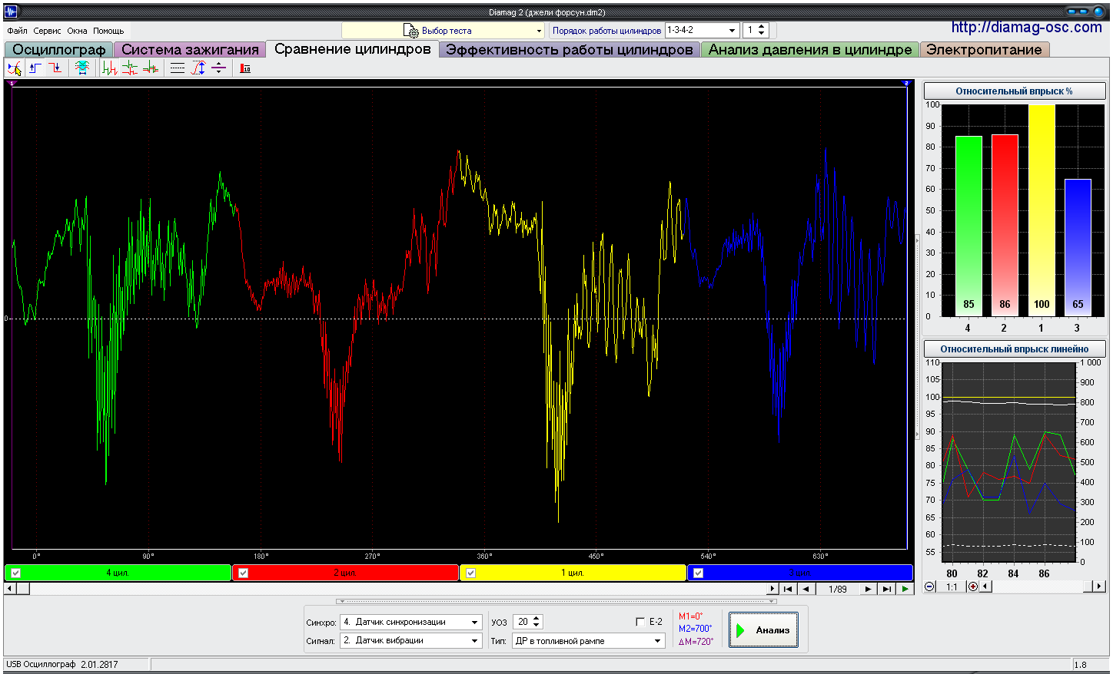This screenshot has height=674, width=1113.
Task: Open the Сервис menu
Action: pos(47,31)
